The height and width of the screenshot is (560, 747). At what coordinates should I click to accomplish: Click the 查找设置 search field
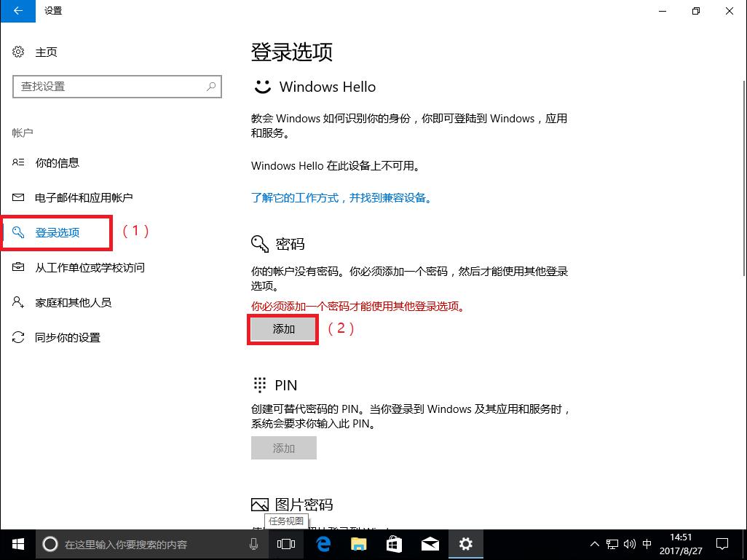tap(116, 87)
